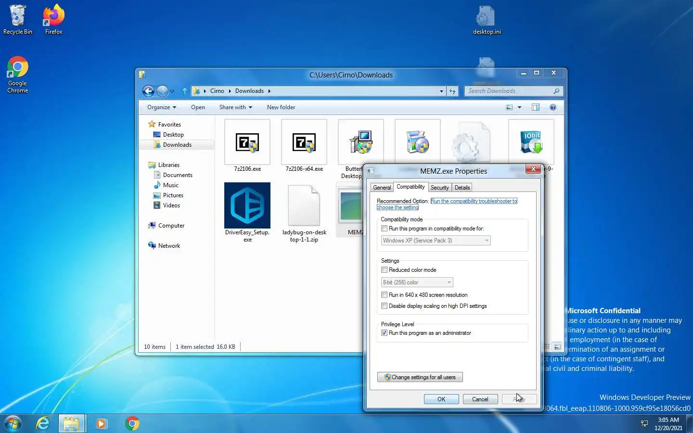Select the MEMZ file thumbnail in Explorer
The height and width of the screenshot is (433, 693).
(351, 207)
